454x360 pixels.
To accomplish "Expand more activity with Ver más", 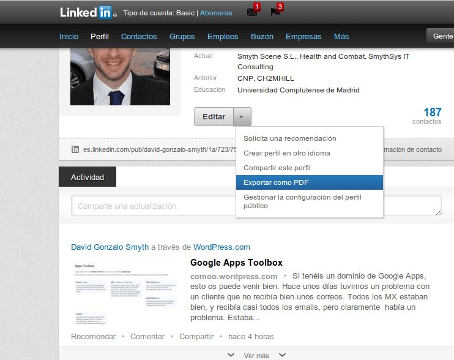I will click(x=256, y=356).
